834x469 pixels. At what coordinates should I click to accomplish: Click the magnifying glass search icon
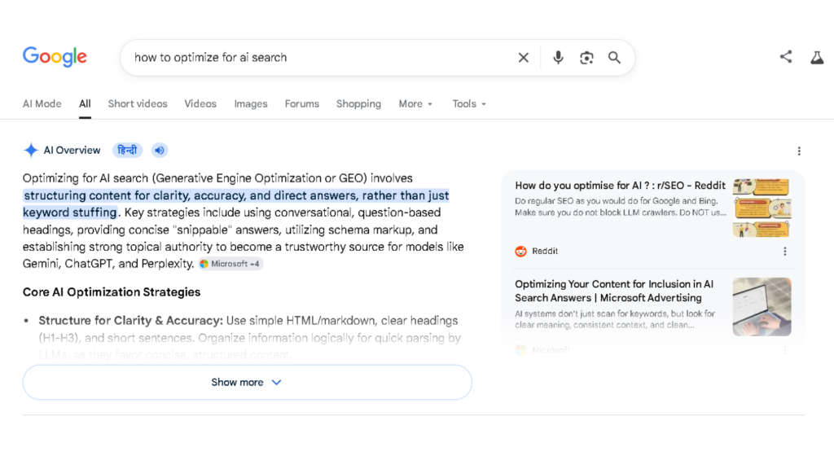[x=615, y=57]
